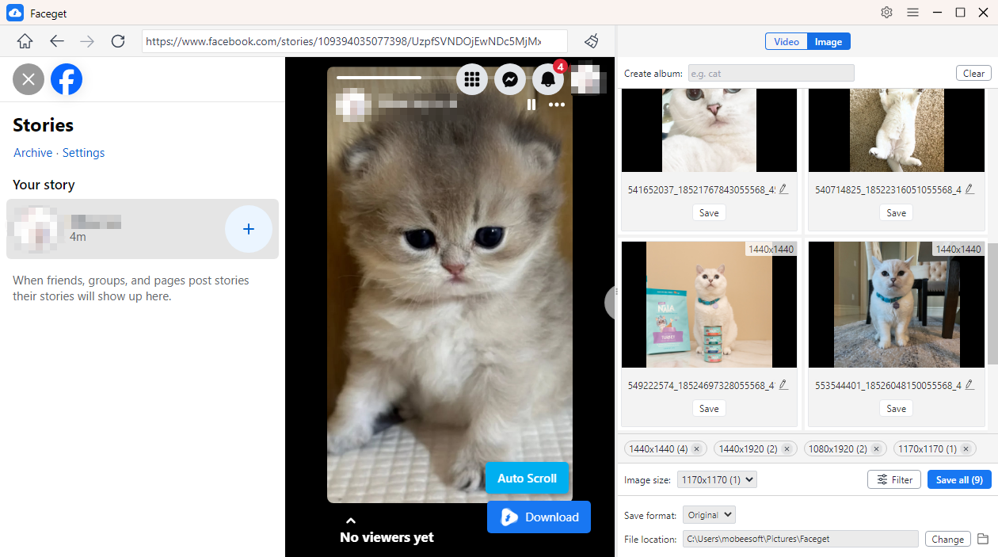The image size is (998, 557).
Task: Open the file location folder icon
Action: [x=983, y=539]
